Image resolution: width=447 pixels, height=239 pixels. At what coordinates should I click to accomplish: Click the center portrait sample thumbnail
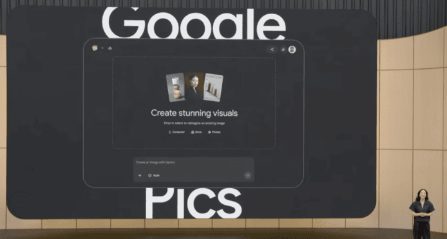click(194, 86)
